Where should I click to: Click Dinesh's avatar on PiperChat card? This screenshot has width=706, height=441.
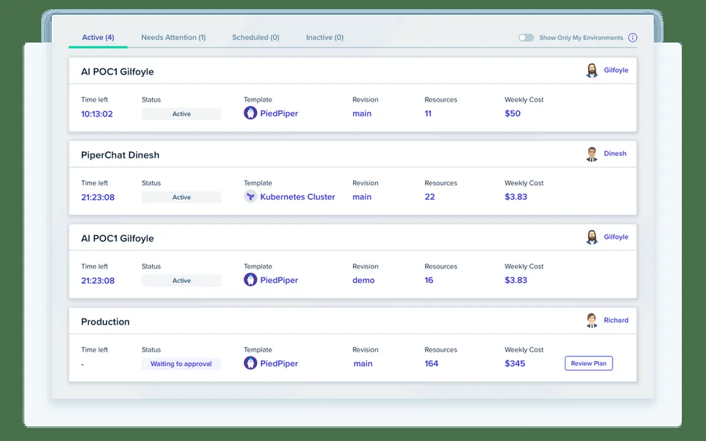(x=592, y=154)
